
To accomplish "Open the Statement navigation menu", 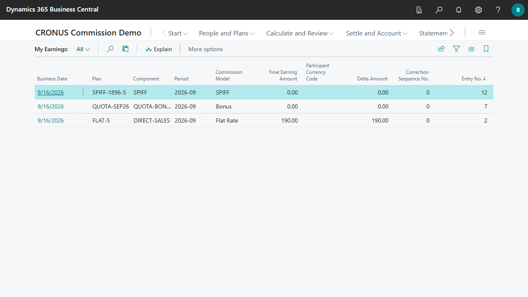I will [433, 33].
